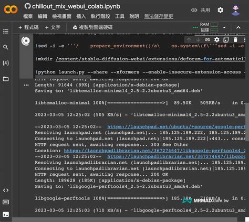The height and width of the screenshot is (222, 249).
Task: Collapse the header with the up chevron
Action: (x=238, y=27)
